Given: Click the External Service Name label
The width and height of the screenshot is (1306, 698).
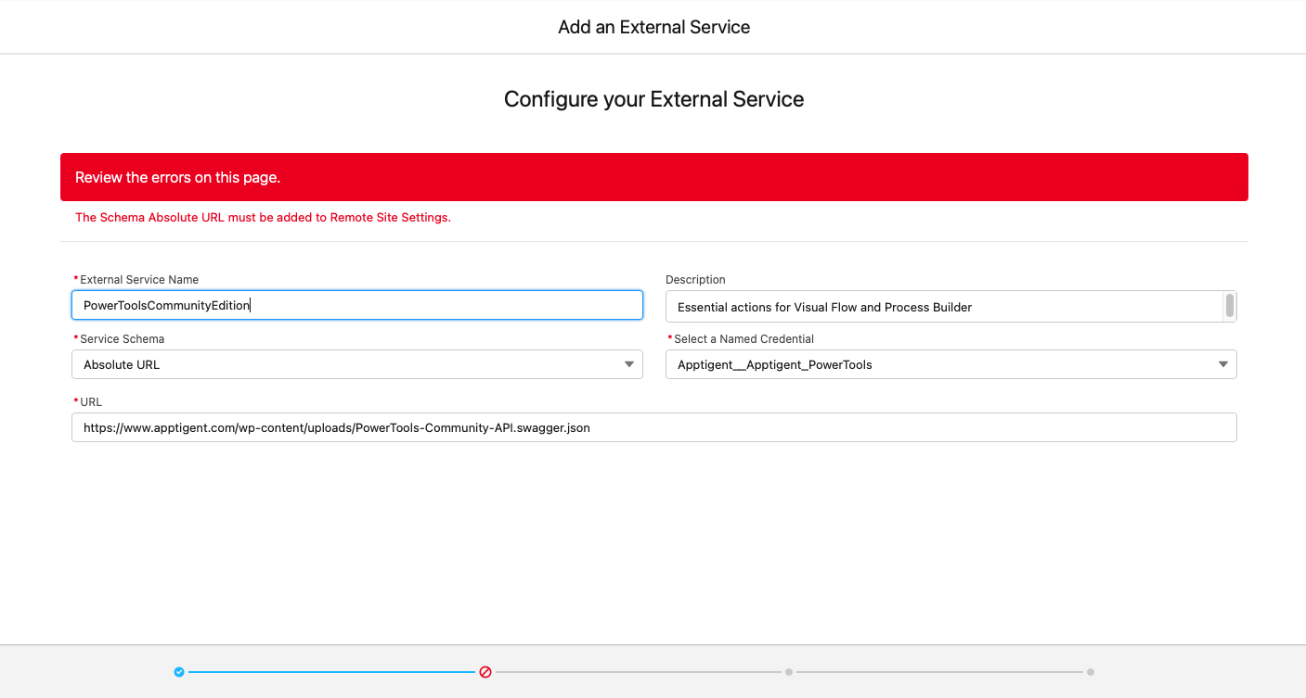Looking at the screenshot, I should click(x=139, y=279).
